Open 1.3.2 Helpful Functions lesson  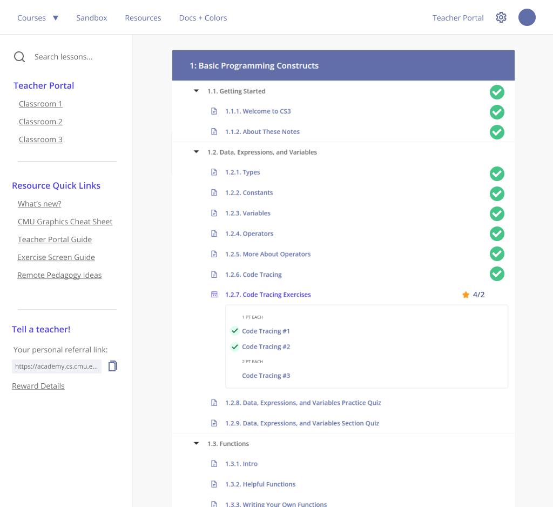pos(260,484)
